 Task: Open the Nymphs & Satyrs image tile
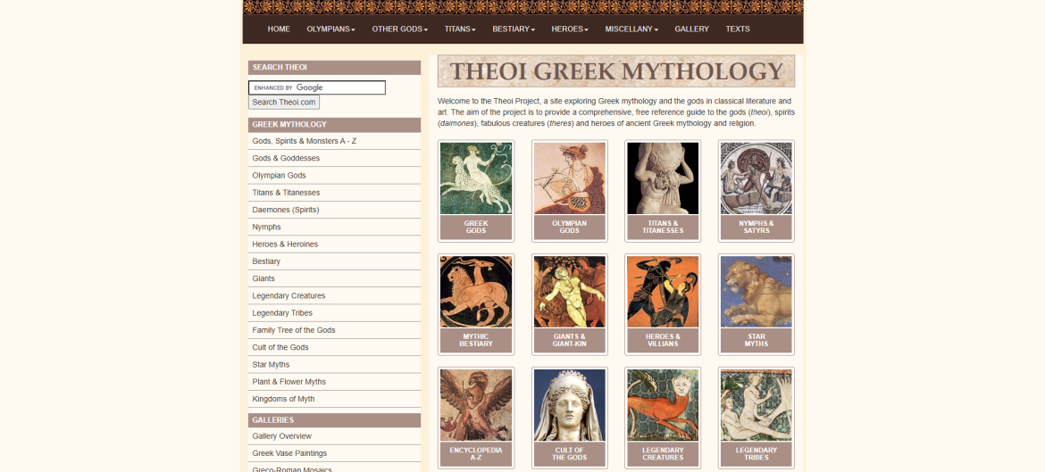[756, 190]
